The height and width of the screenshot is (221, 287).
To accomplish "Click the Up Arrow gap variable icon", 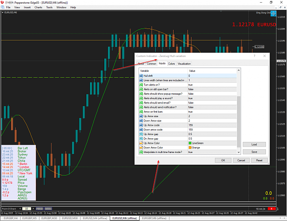I will pyautogui.click(x=141, y=134).
